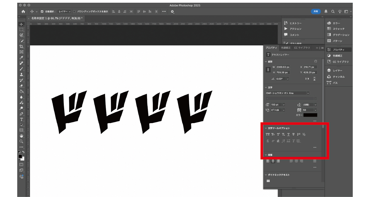Select the Eraser tool
This screenshot has width=370, height=197.
21,86
